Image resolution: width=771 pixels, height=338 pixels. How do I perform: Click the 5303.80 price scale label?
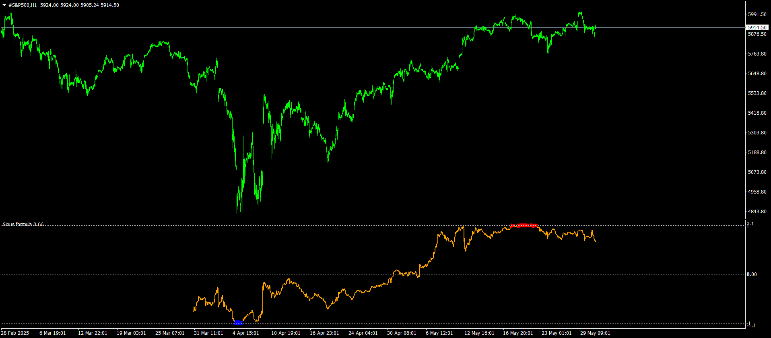click(x=757, y=133)
